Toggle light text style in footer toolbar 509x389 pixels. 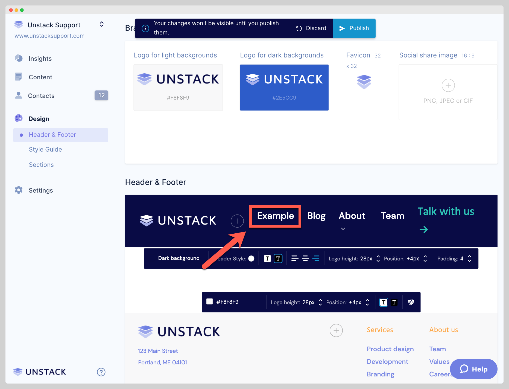[384, 302]
